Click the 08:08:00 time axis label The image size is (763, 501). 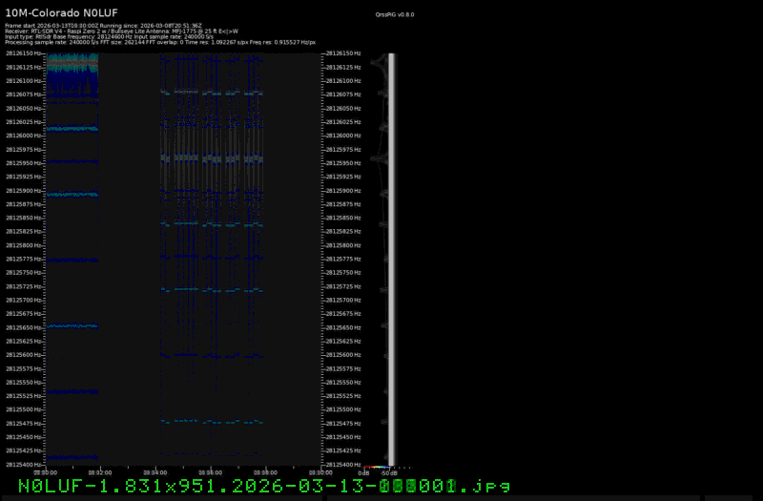coord(266,472)
